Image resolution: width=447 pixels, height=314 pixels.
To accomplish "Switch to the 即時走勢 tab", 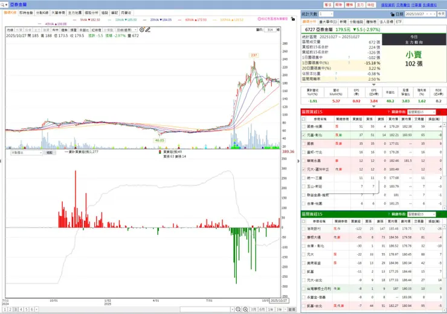I will [26, 13].
